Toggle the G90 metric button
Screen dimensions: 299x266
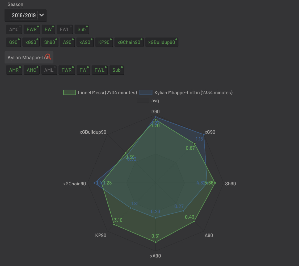click(13, 42)
